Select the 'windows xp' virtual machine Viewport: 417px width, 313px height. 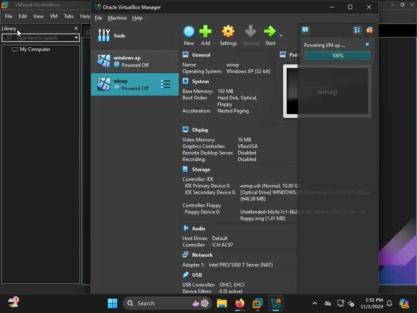[x=135, y=61]
